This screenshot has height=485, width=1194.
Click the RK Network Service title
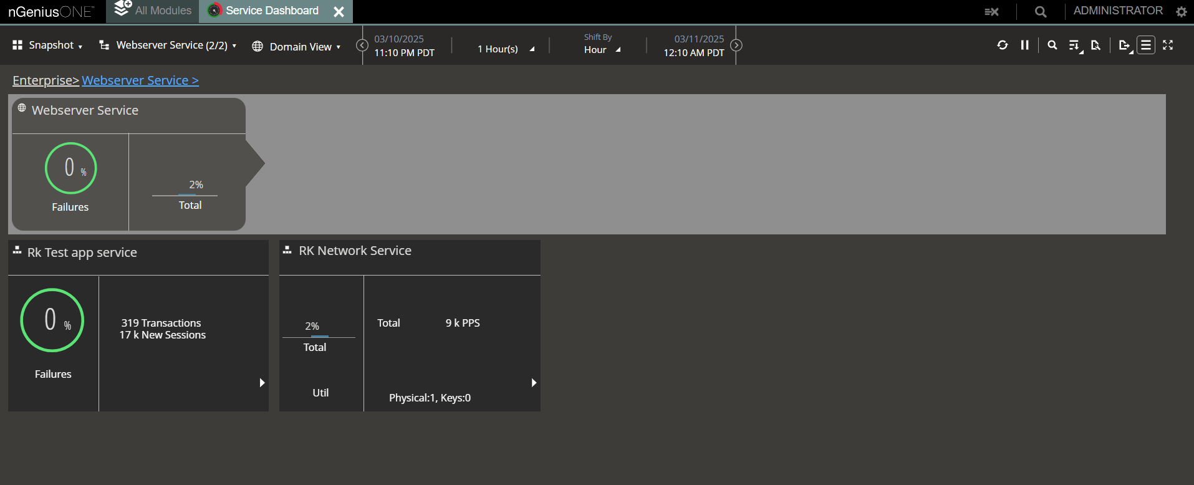pos(355,251)
